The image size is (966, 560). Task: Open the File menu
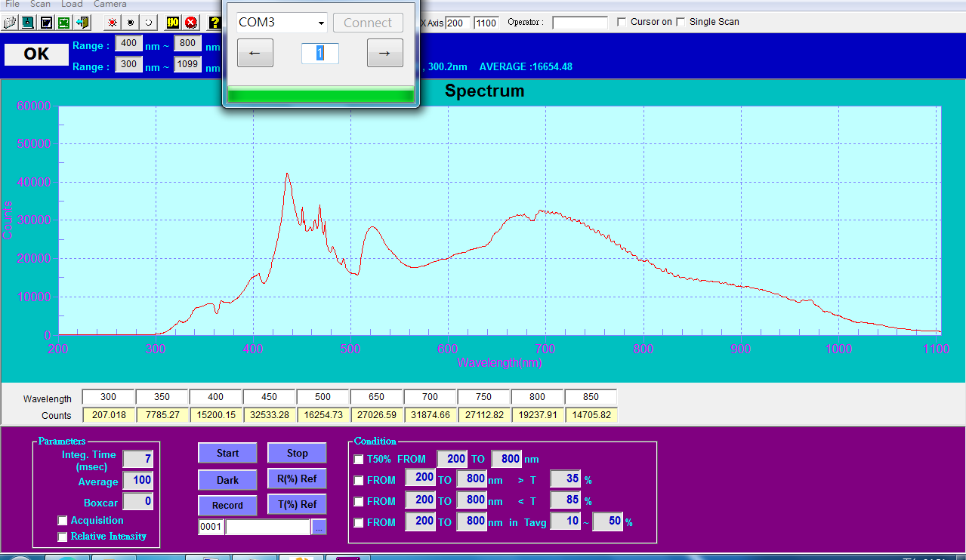tap(13, 5)
